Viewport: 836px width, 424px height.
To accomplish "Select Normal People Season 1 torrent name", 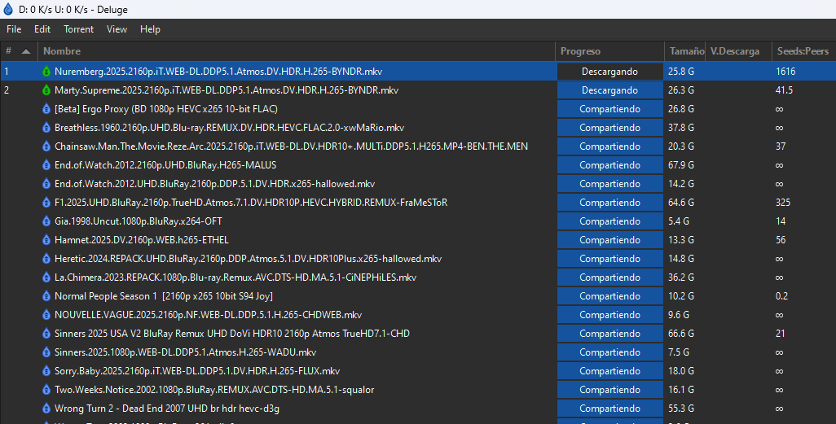I will 163,295.
